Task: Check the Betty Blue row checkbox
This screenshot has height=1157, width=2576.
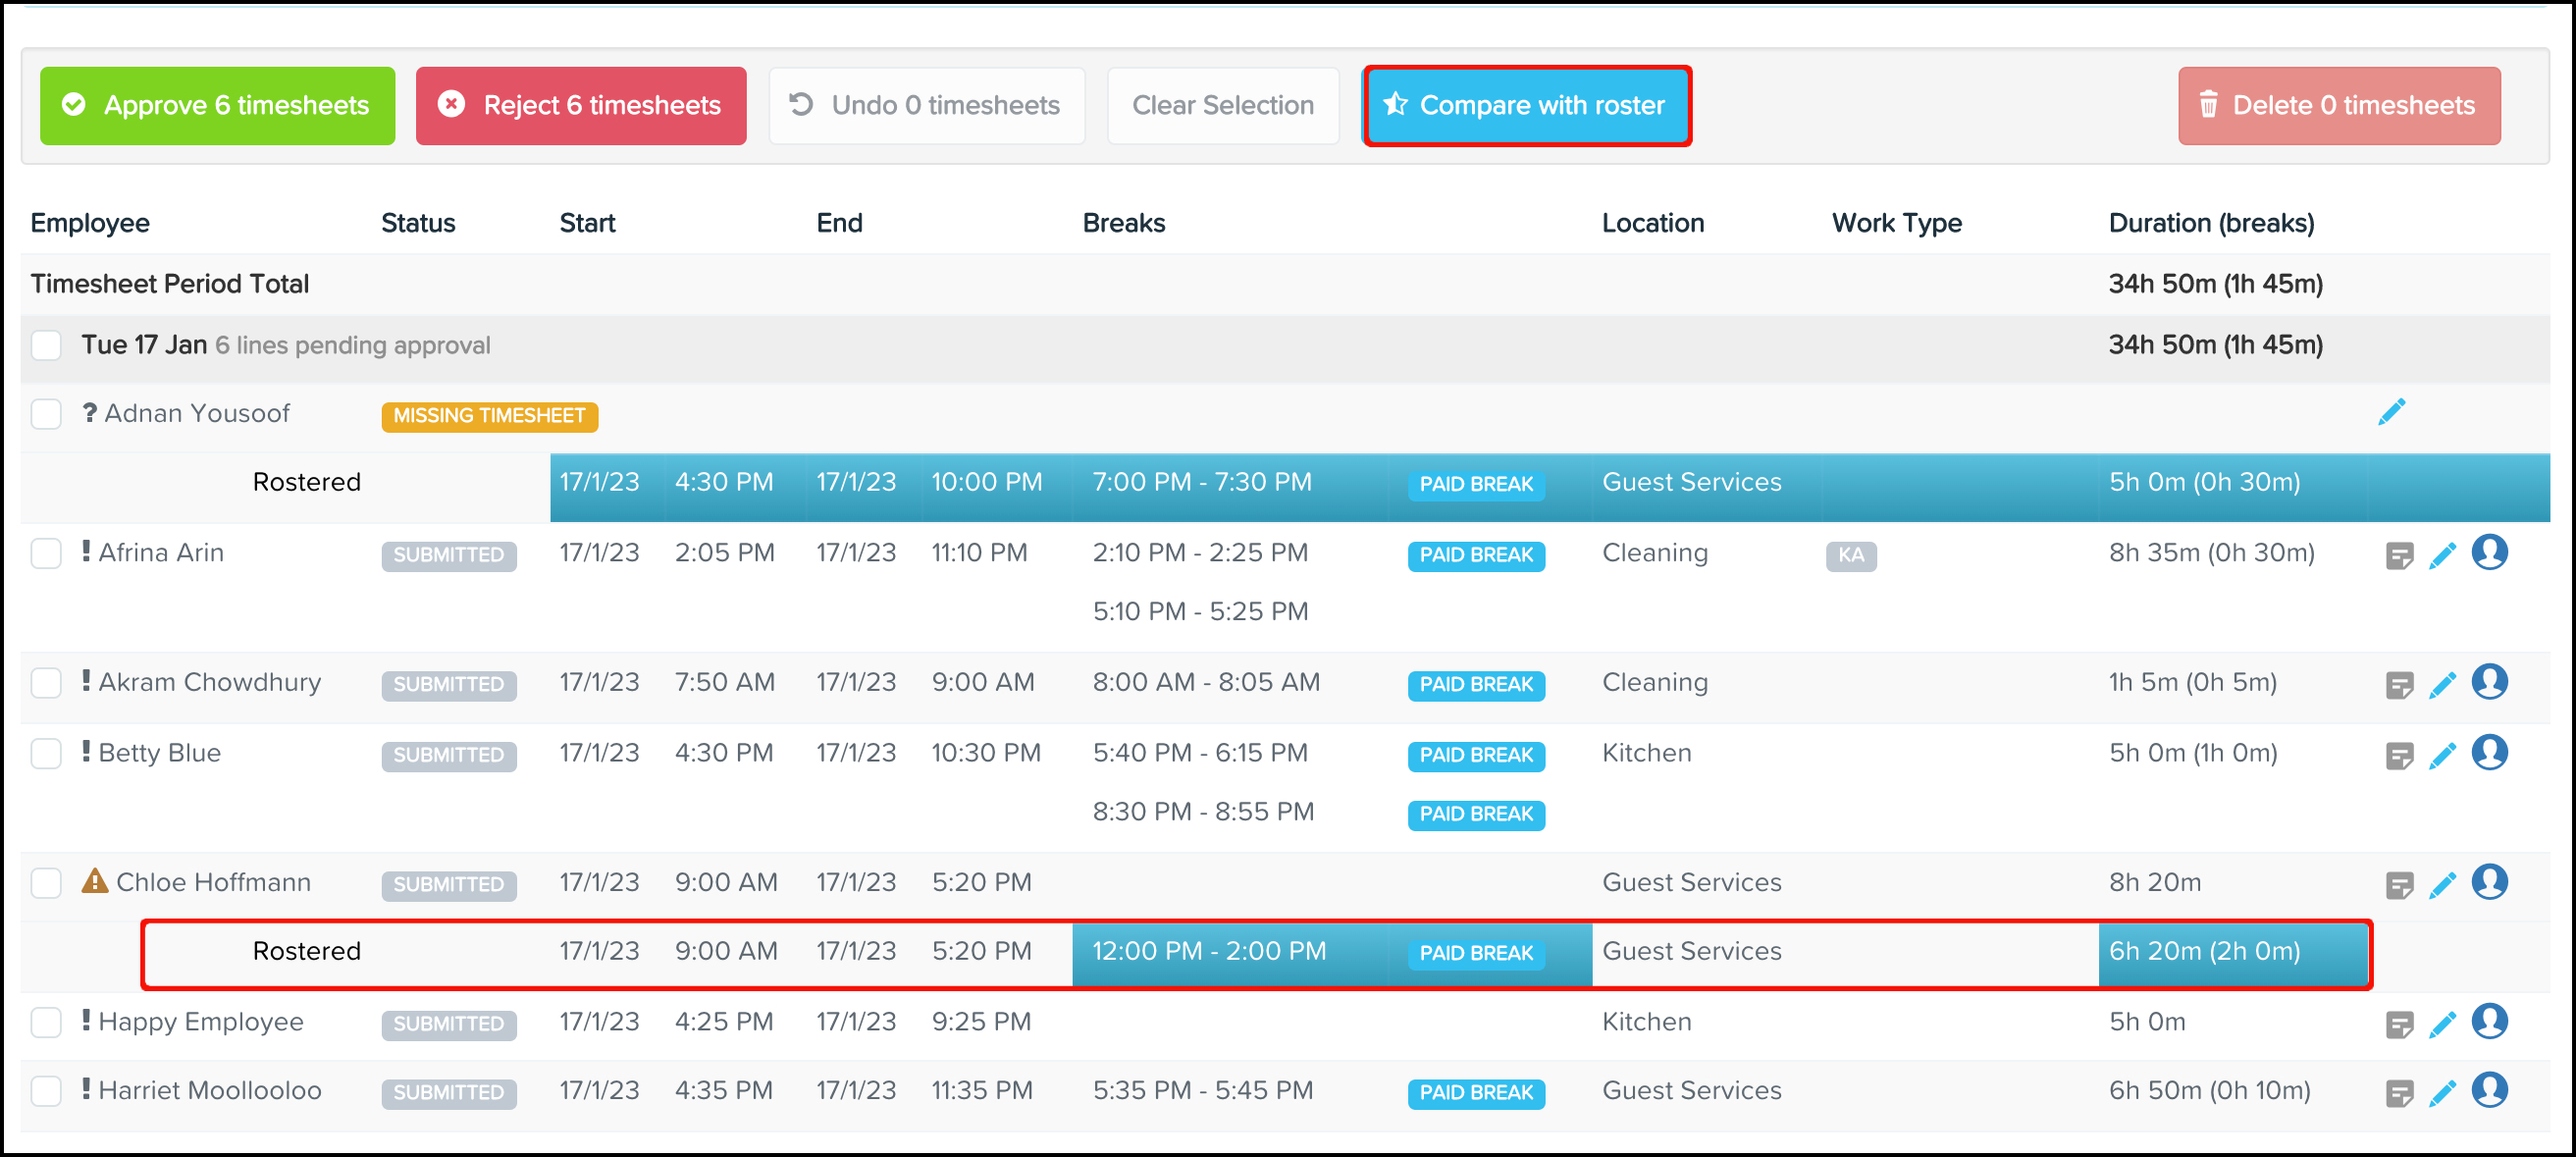Action: click(x=46, y=753)
